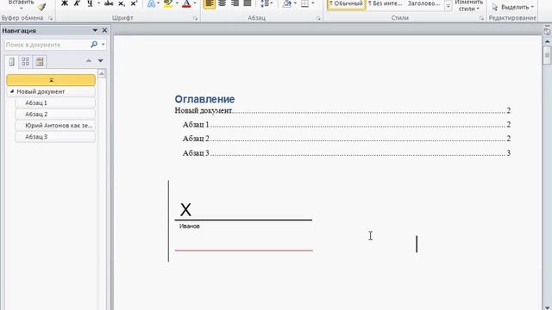Toggle subscript formatting

pos(122,3)
